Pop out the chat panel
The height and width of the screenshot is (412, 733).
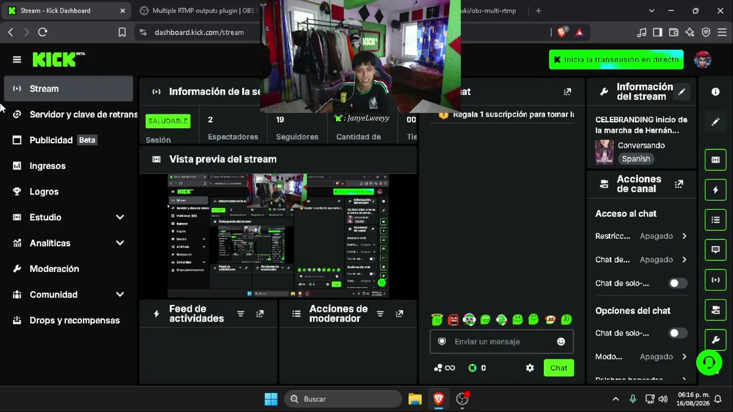tap(567, 92)
